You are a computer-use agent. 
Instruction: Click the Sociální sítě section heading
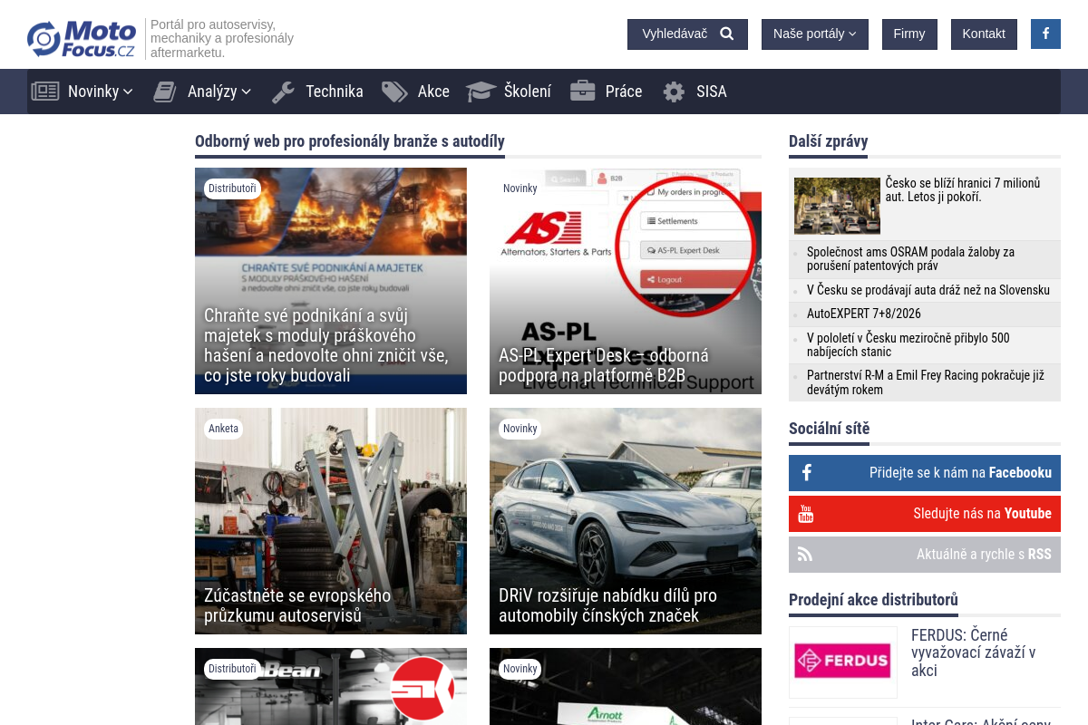tap(829, 429)
